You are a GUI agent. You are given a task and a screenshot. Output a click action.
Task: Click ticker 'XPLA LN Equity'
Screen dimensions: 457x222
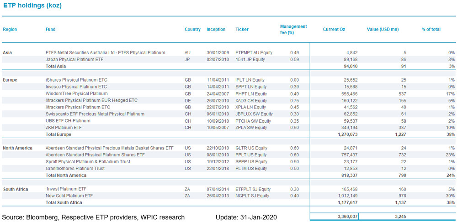(251, 107)
